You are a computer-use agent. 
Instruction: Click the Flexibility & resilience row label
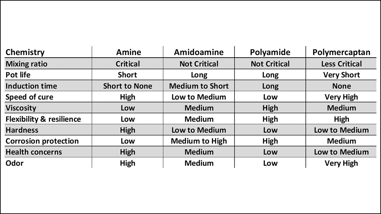pos(43,119)
